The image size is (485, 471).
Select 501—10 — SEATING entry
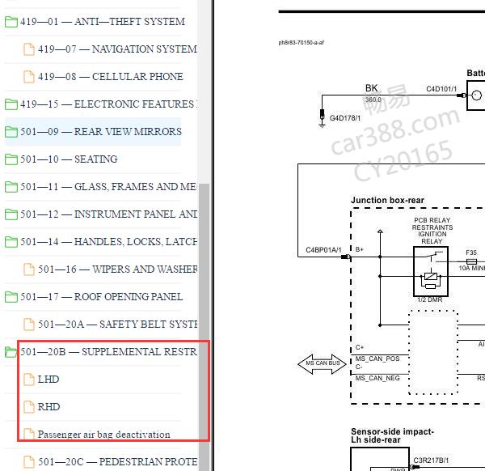tap(69, 159)
